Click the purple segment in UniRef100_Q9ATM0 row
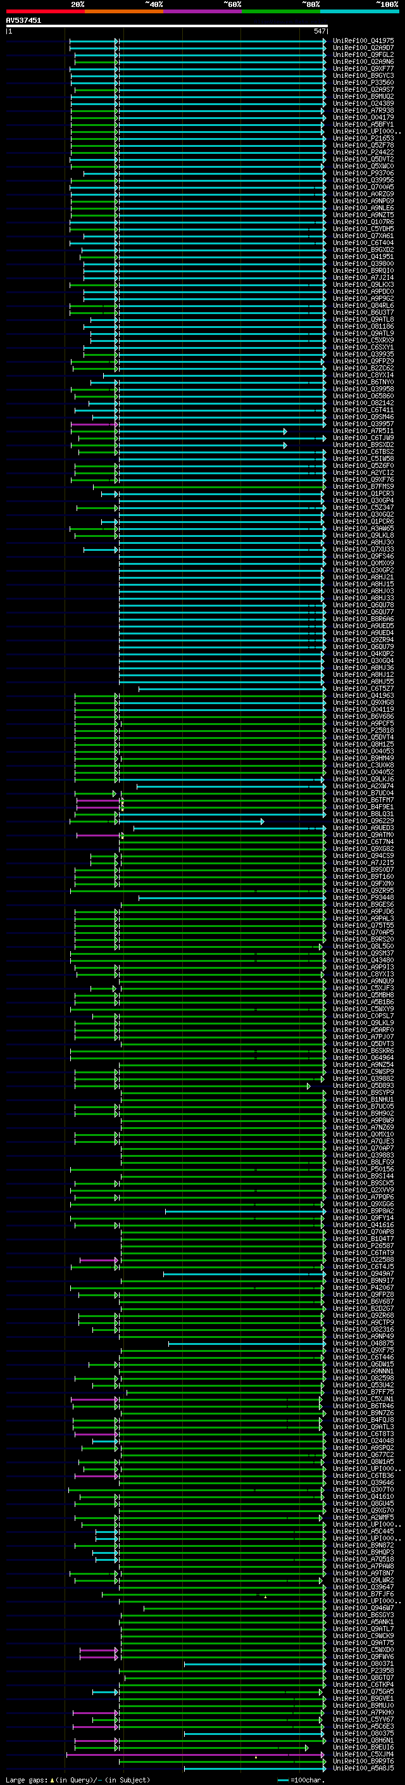 pyautogui.click(x=98, y=835)
